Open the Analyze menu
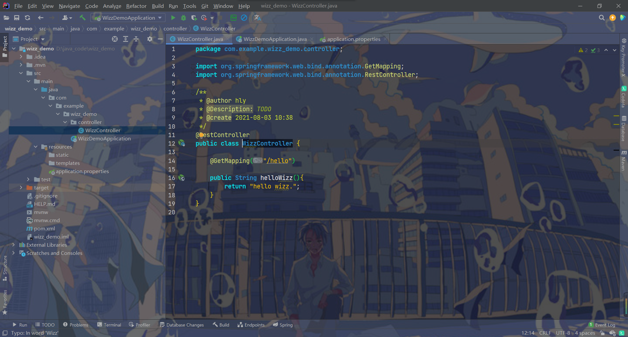The image size is (628, 337). coord(112,6)
